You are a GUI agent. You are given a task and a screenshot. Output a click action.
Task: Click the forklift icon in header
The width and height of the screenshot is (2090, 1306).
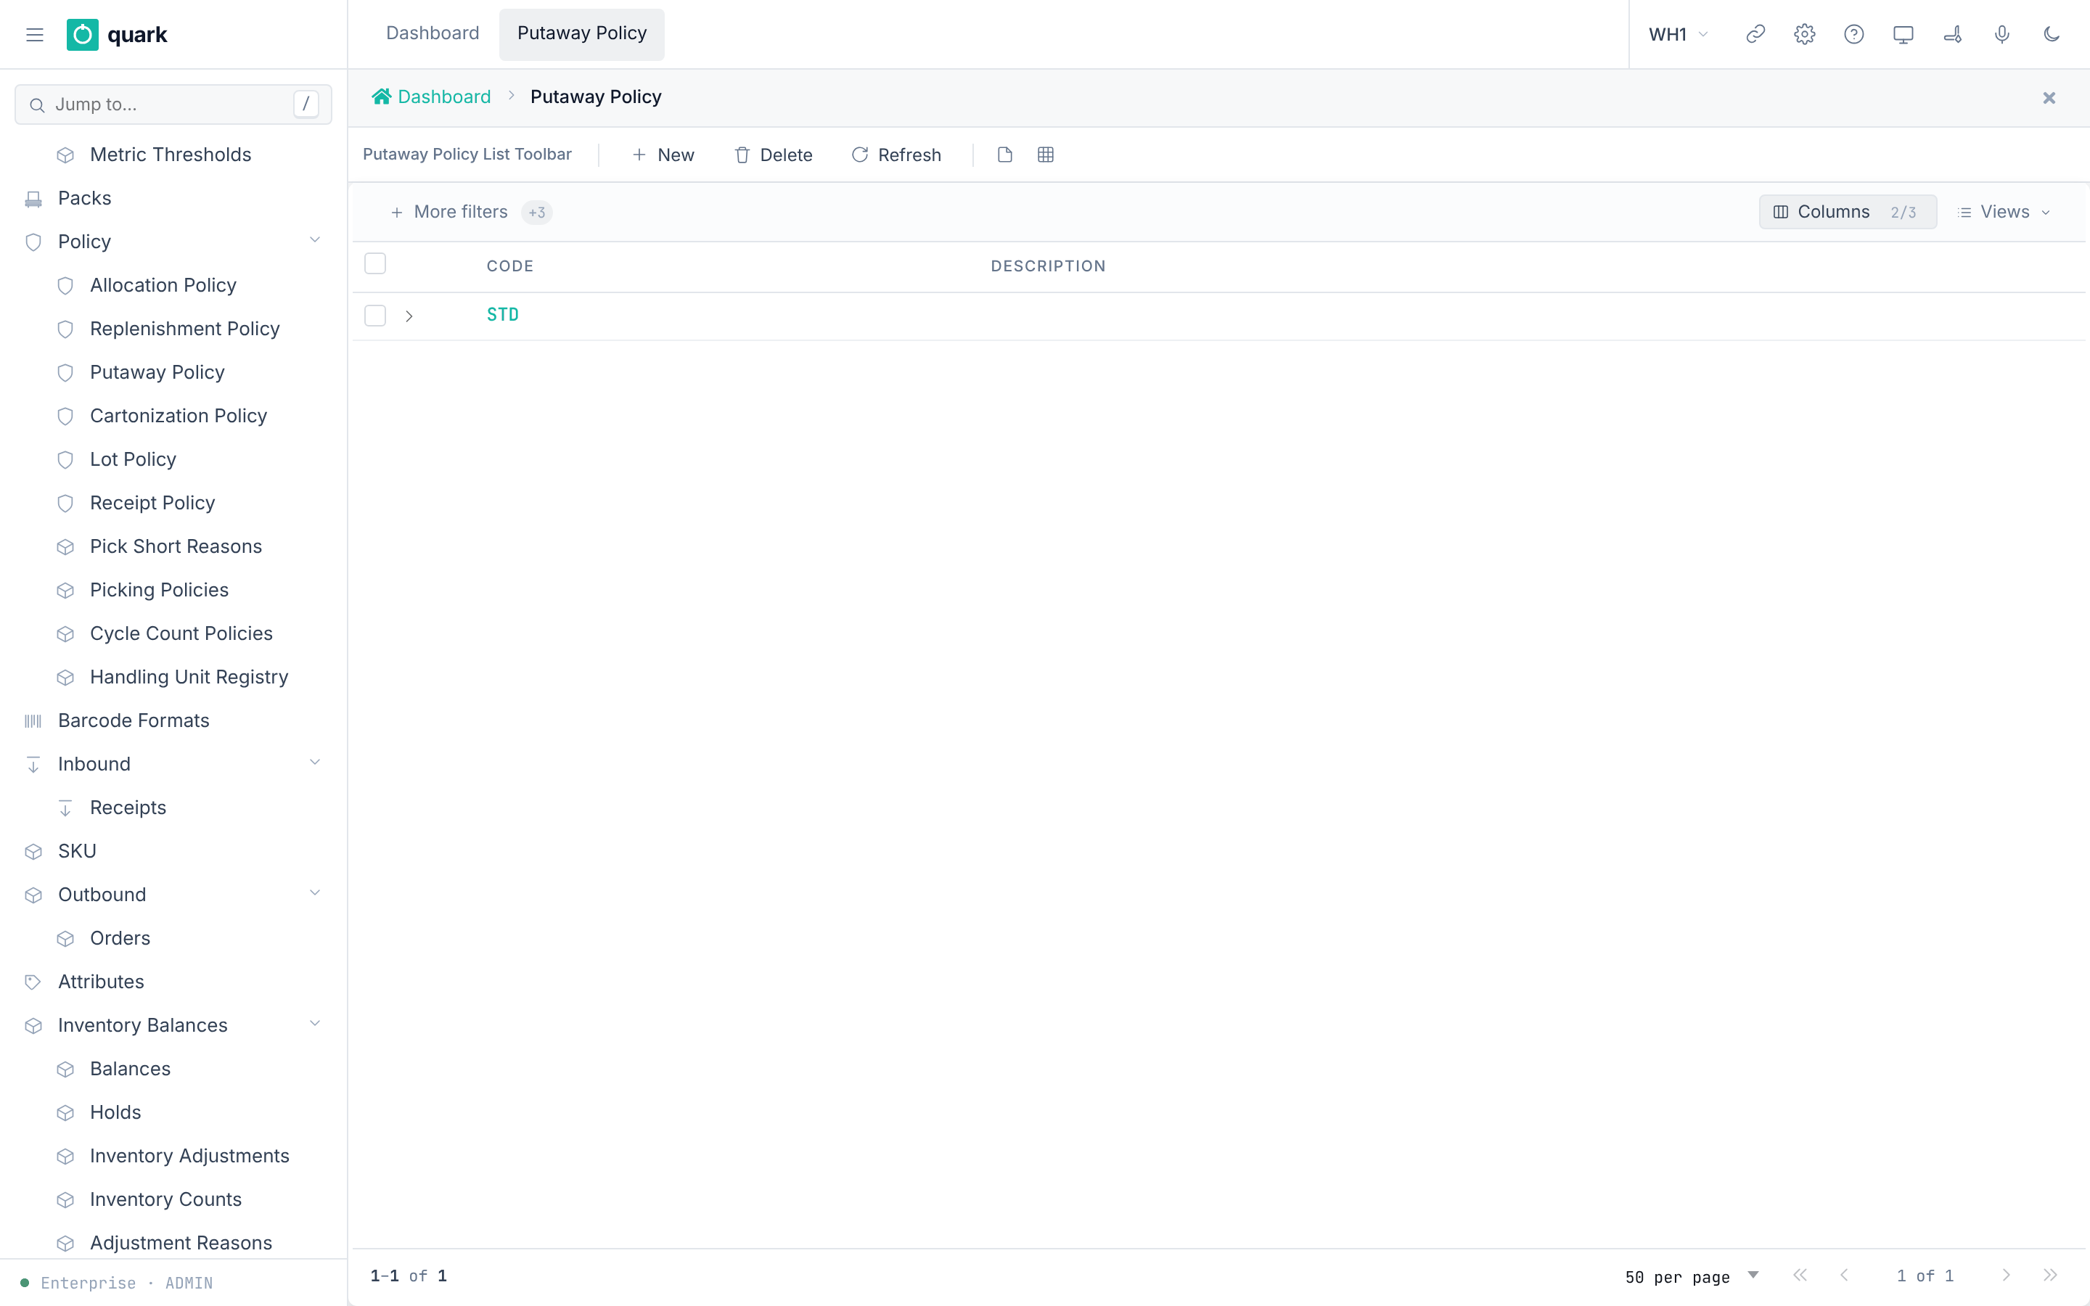[1952, 35]
